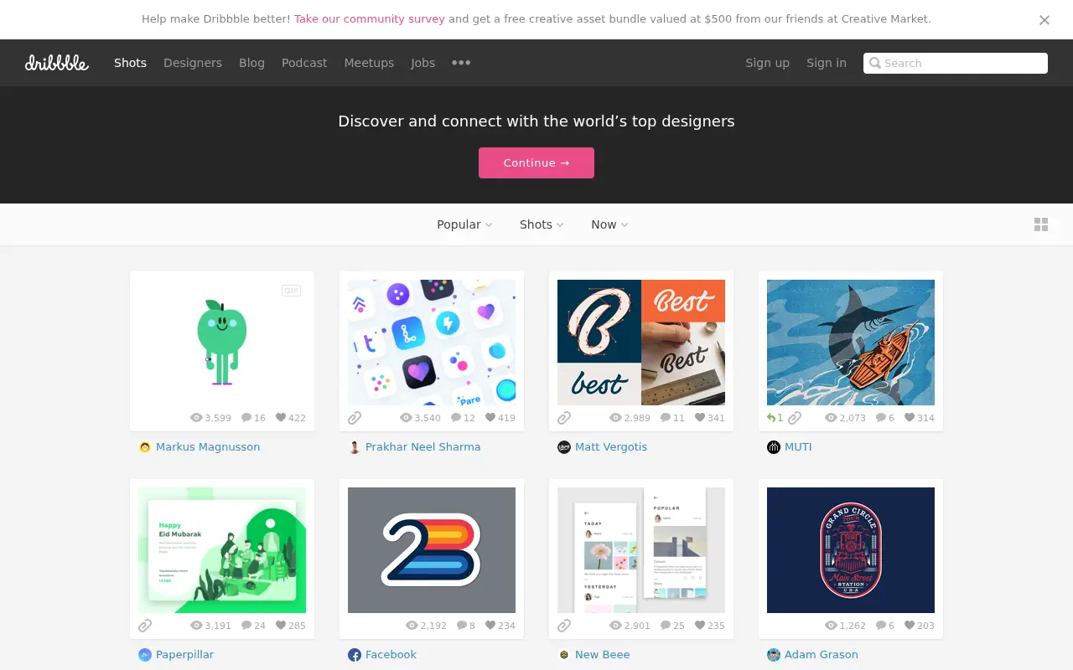Viewport: 1073px width, 670px height.
Task: Visit Markus Magnusson's profile
Action: pos(208,447)
